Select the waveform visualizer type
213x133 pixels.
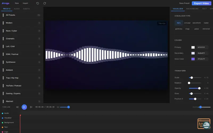point(196,23)
